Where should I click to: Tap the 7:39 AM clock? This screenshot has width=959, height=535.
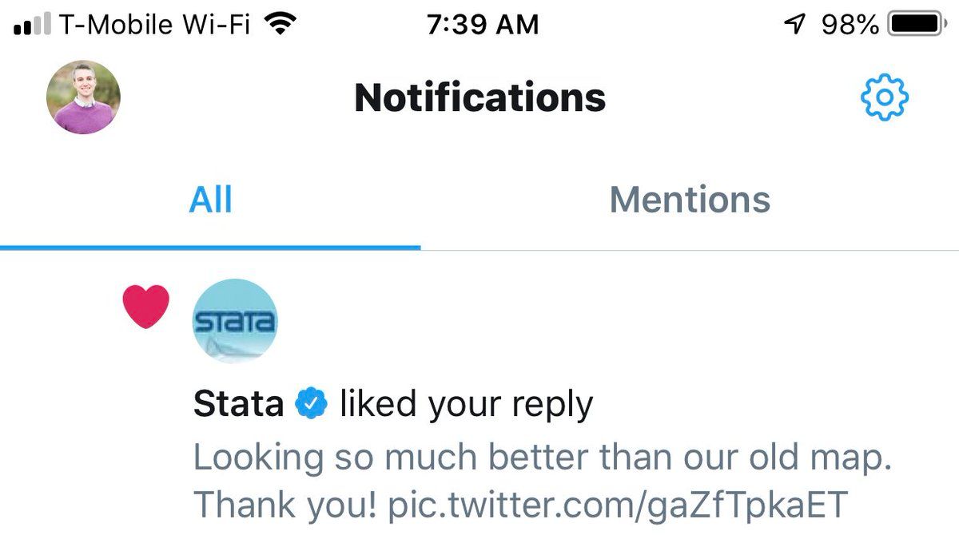pyautogui.click(x=483, y=25)
